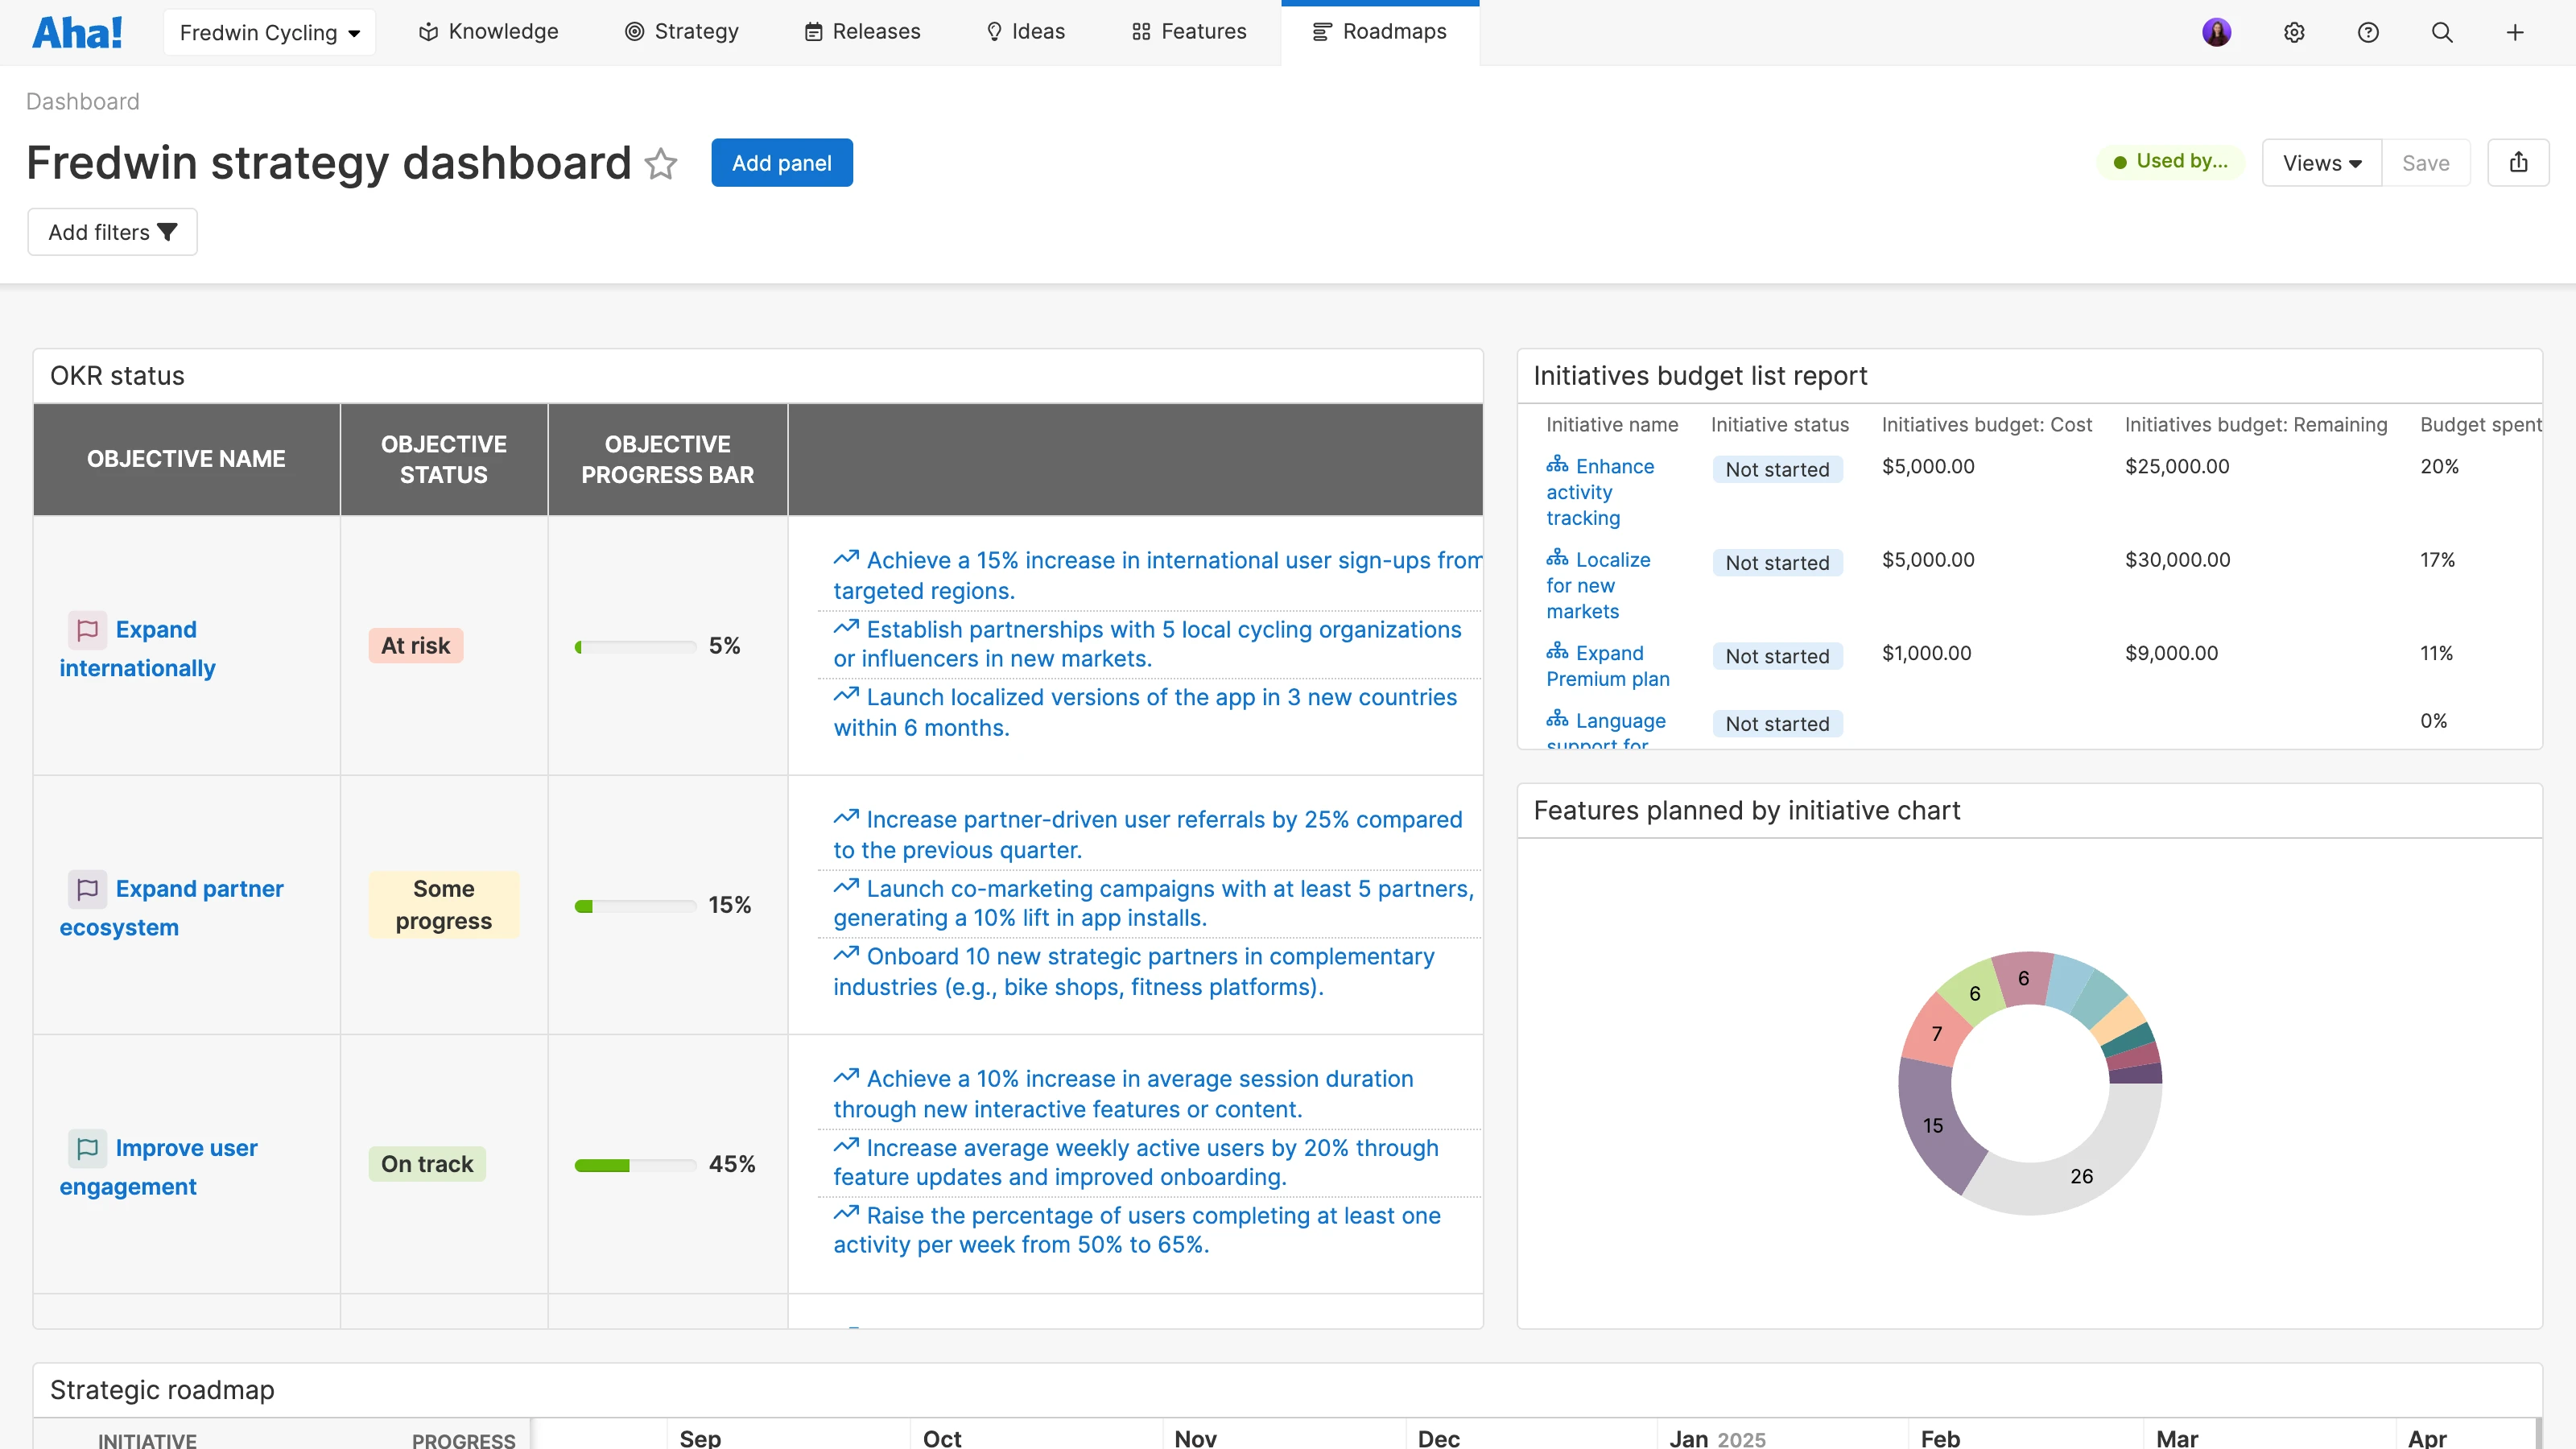Viewport: 2576px width, 1449px height.
Task: Open the user avatar menu
Action: pyautogui.click(x=2216, y=32)
